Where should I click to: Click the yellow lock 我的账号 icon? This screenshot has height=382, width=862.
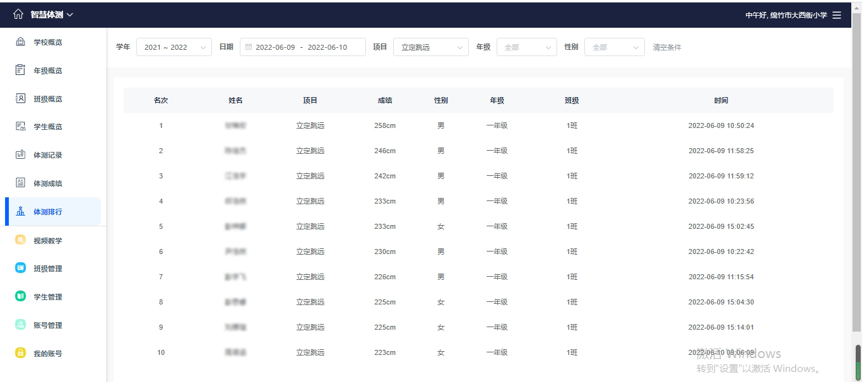[x=20, y=353]
